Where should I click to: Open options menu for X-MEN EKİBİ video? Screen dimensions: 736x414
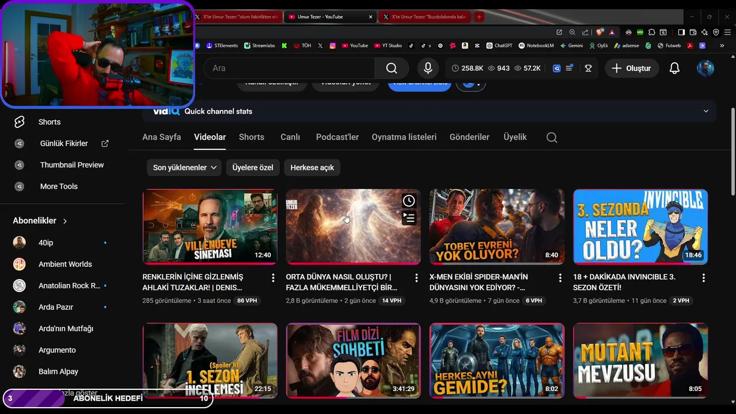point(560,278)
